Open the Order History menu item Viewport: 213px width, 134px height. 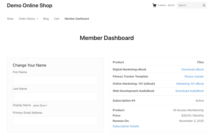(x=27, y=19)
